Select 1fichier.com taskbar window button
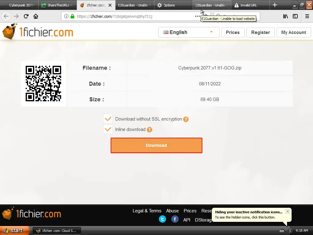Screen dimensions: 313x235 click(57, 231)
